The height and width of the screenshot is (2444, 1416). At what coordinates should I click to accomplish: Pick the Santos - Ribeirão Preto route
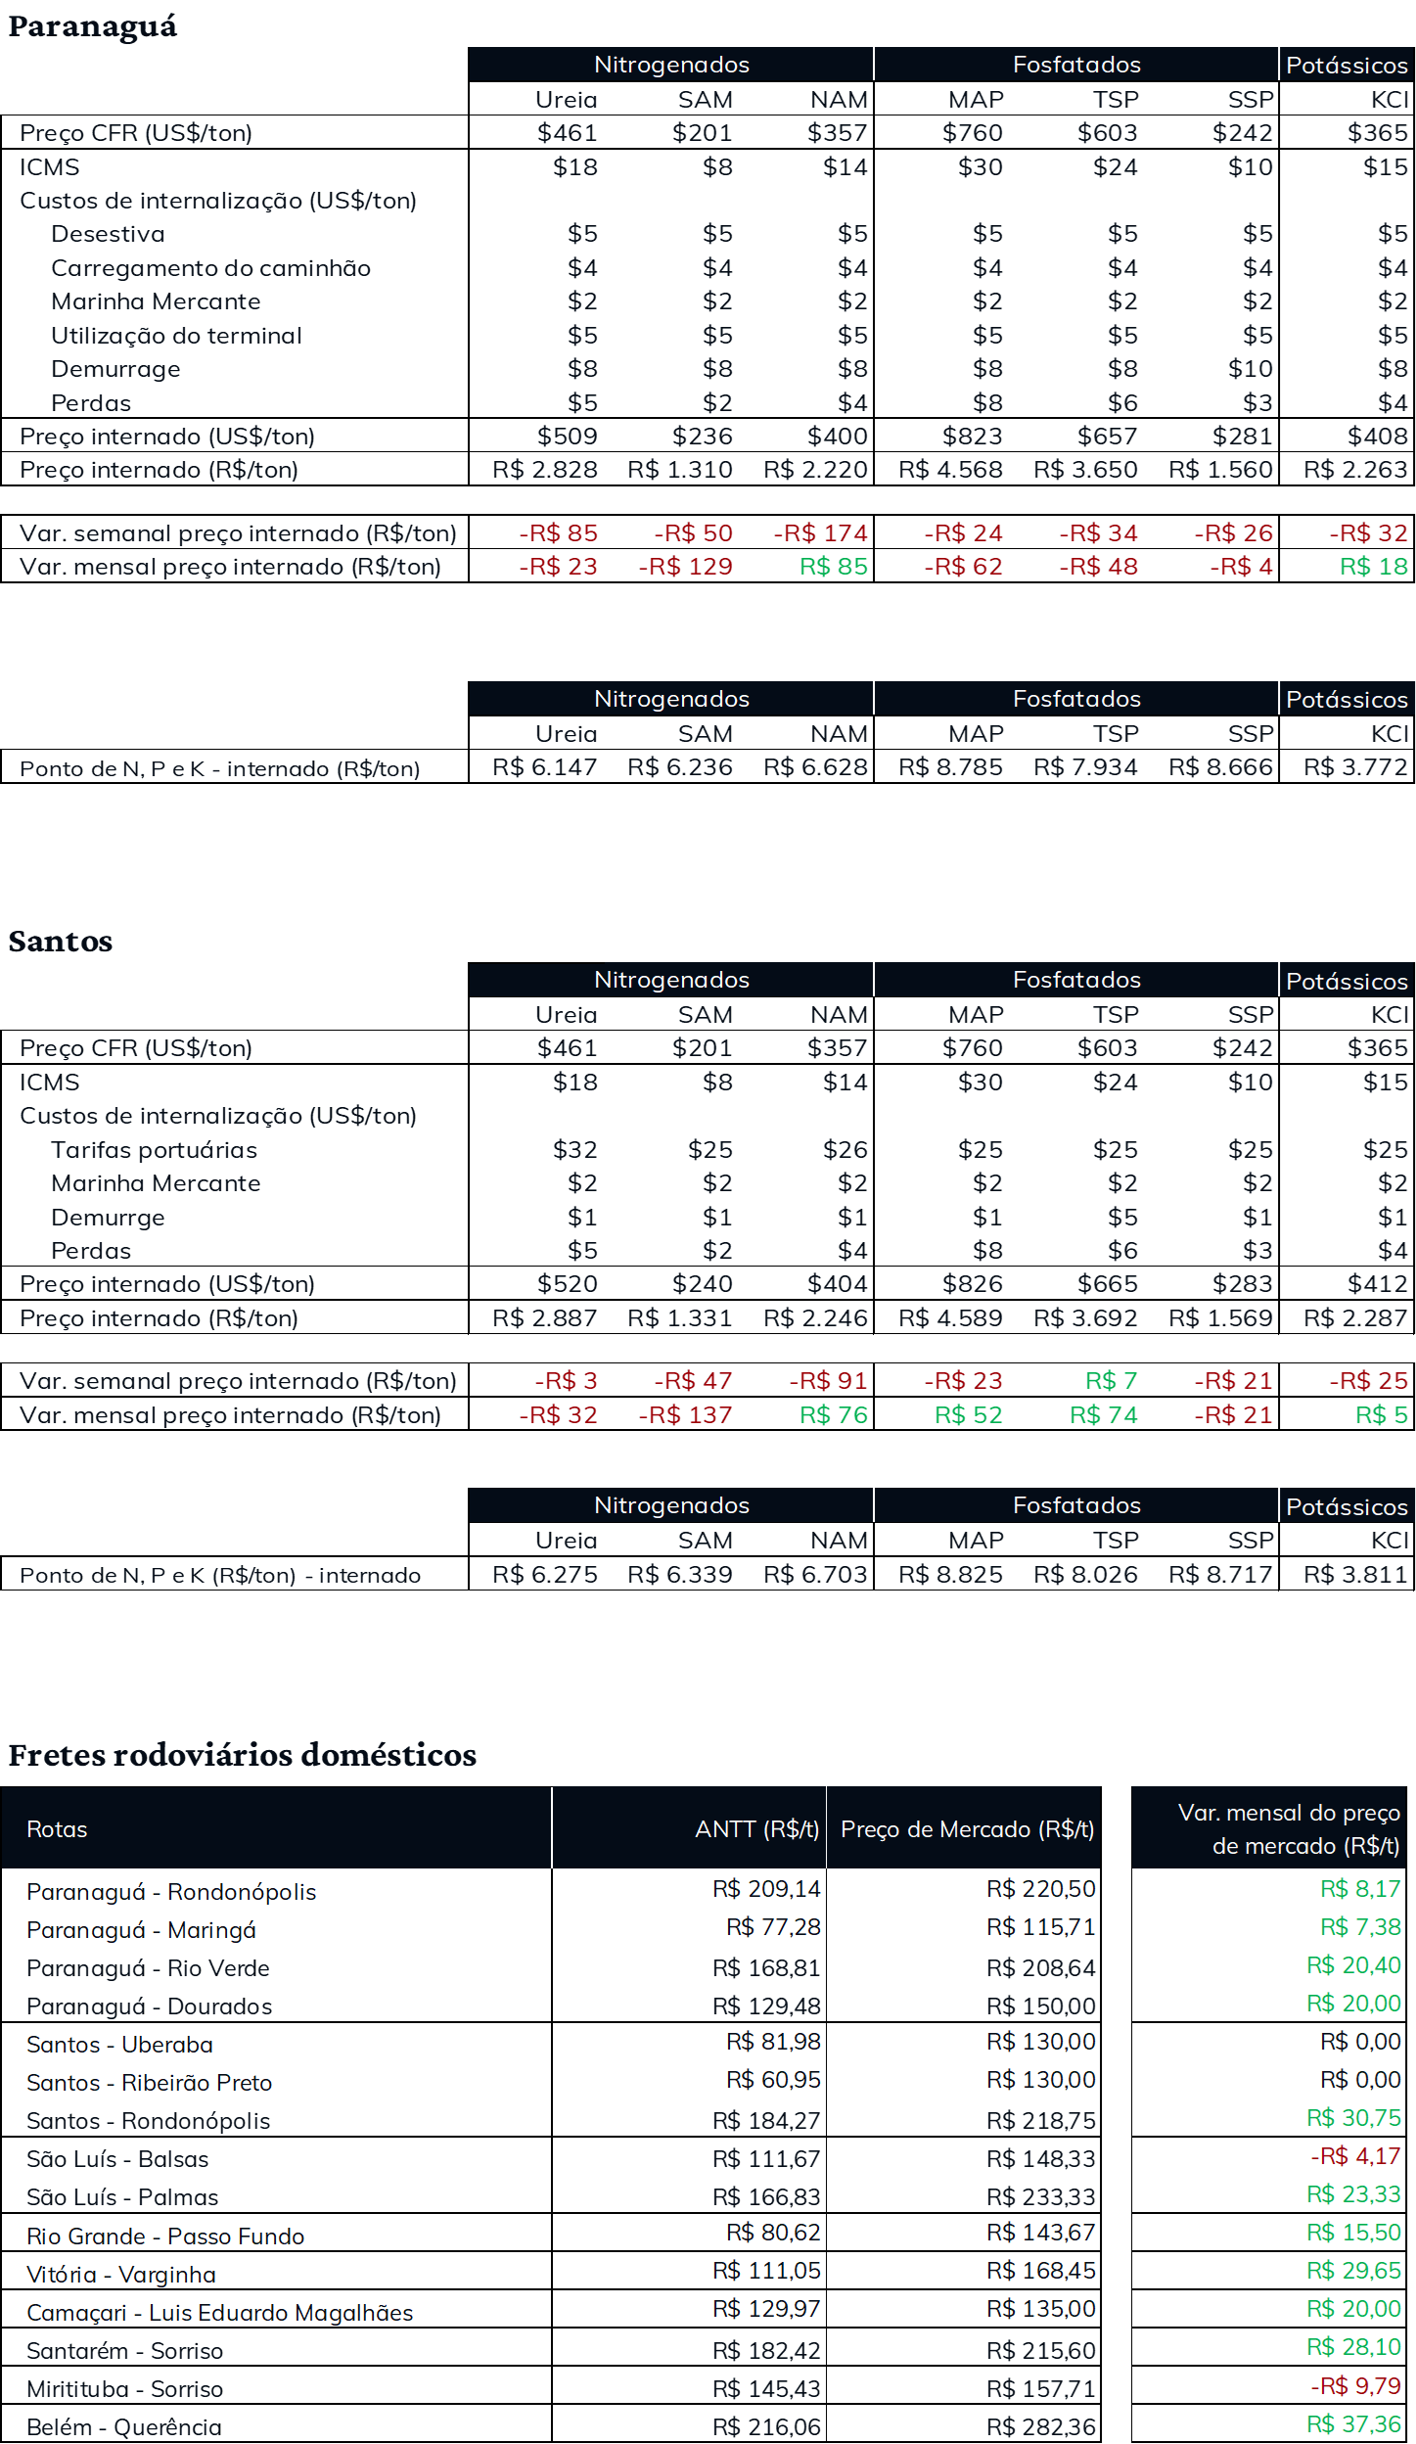(149, 2082)
